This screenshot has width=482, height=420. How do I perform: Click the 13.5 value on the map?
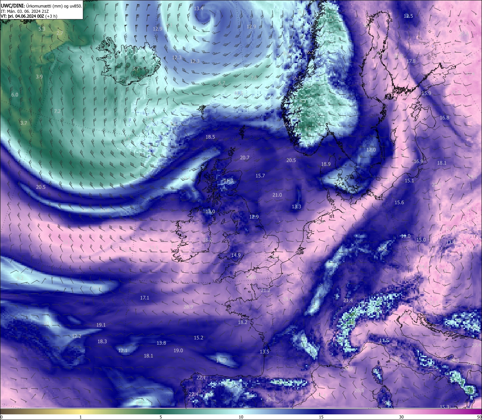pos(264,351)
